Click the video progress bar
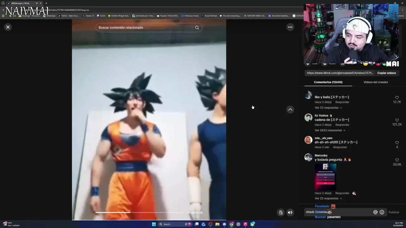406x228 pixels. pyautogui.click(x=140, y=212)
